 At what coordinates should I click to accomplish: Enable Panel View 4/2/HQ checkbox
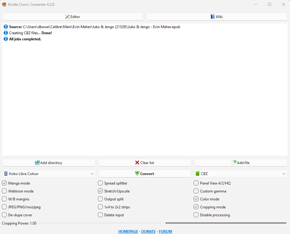pyautogui.click(x=196, y=183)
